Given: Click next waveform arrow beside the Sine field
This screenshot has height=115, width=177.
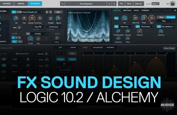Looking at the screenshot, I should tap(175, 21).
